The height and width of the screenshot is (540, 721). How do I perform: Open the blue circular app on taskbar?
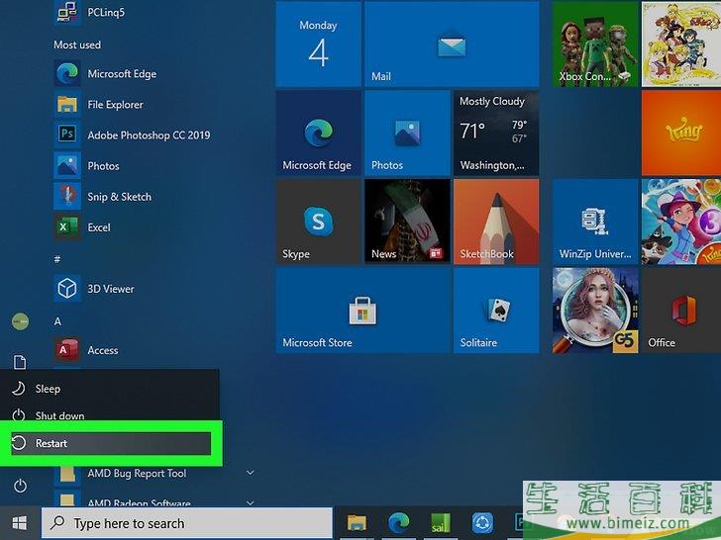pyautogui.click(x=482, y=523)
